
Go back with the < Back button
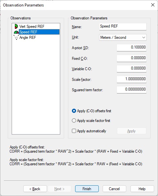[x=35, y=189]
